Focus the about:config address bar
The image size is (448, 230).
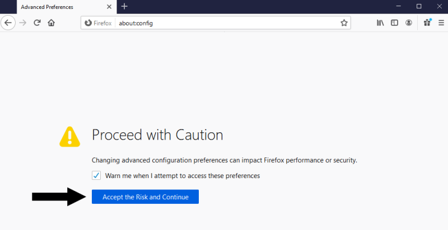click(227, 23)
